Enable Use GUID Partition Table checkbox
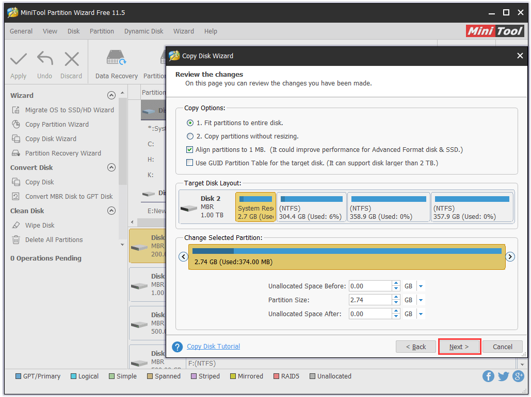The height and width of the screenshot is (397, 531). pyautogui.click(x=190, y=163)
